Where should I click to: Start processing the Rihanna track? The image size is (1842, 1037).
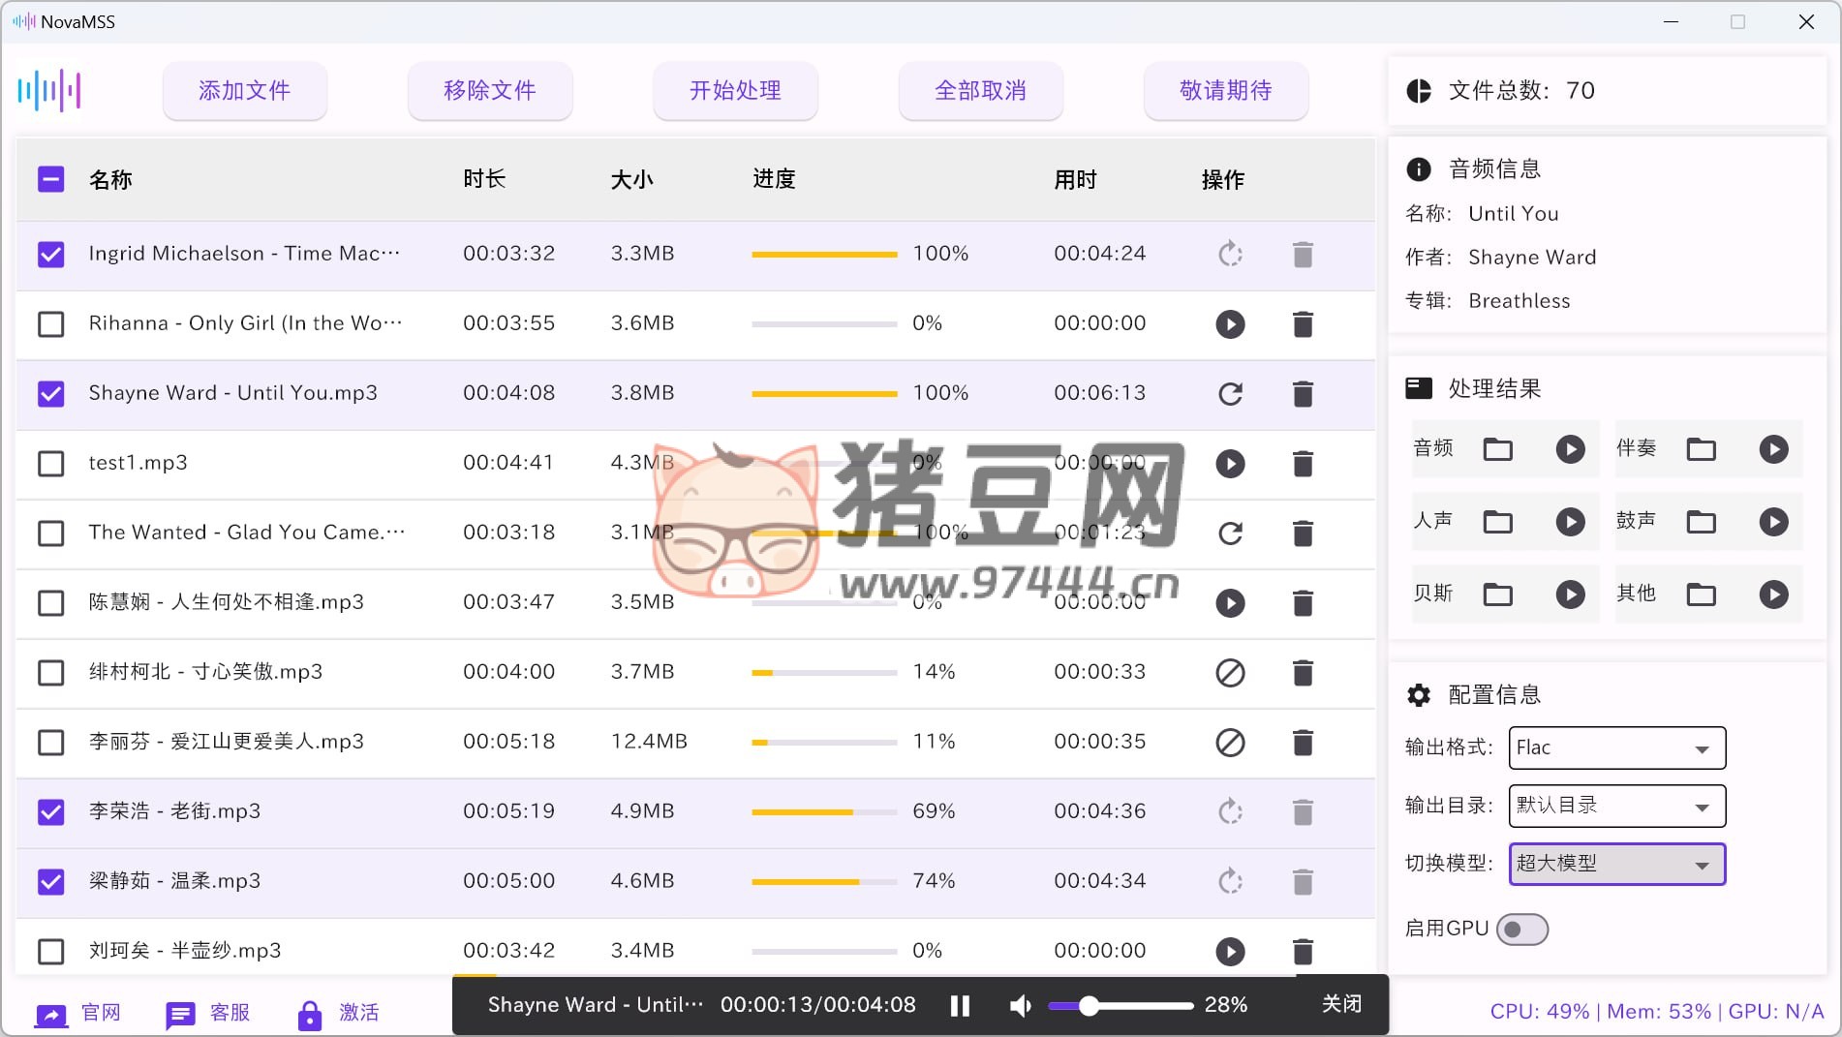click(1230, 324)
